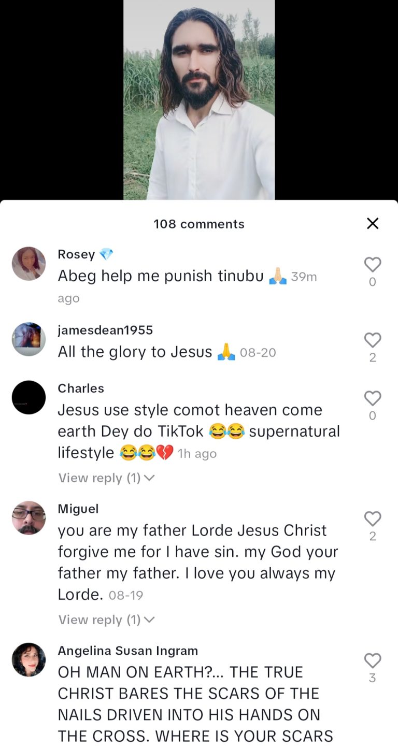Tap Angelina Susan Ingram's avatar
398x748 pixels.
29,659
